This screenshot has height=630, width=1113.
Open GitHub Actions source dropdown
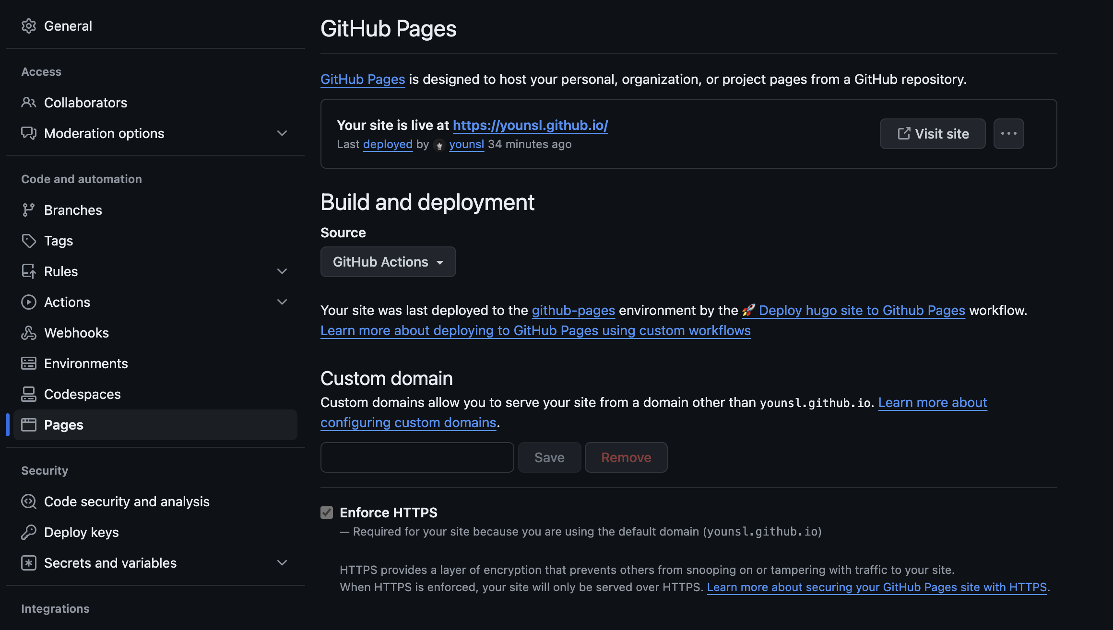pyautogui.click(x=388, y=261)
